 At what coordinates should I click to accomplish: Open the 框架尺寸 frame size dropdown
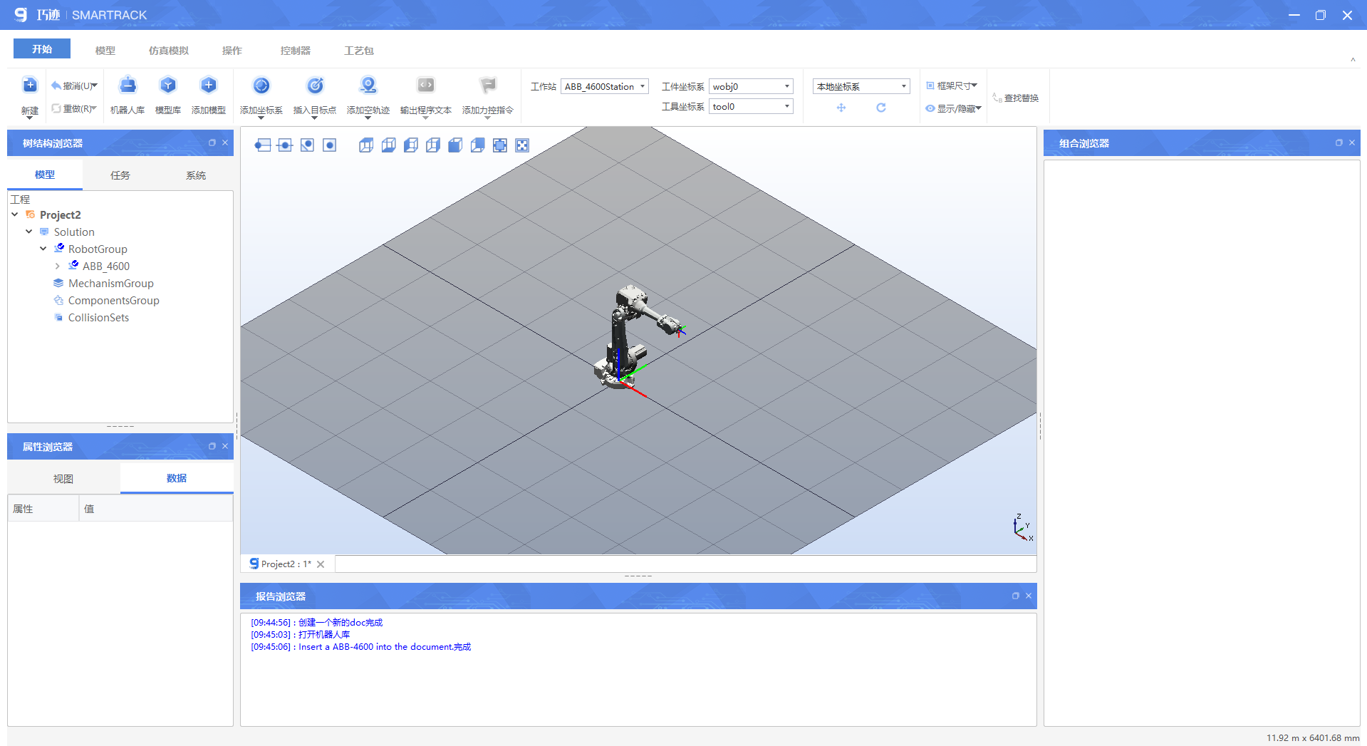(952, 86)
